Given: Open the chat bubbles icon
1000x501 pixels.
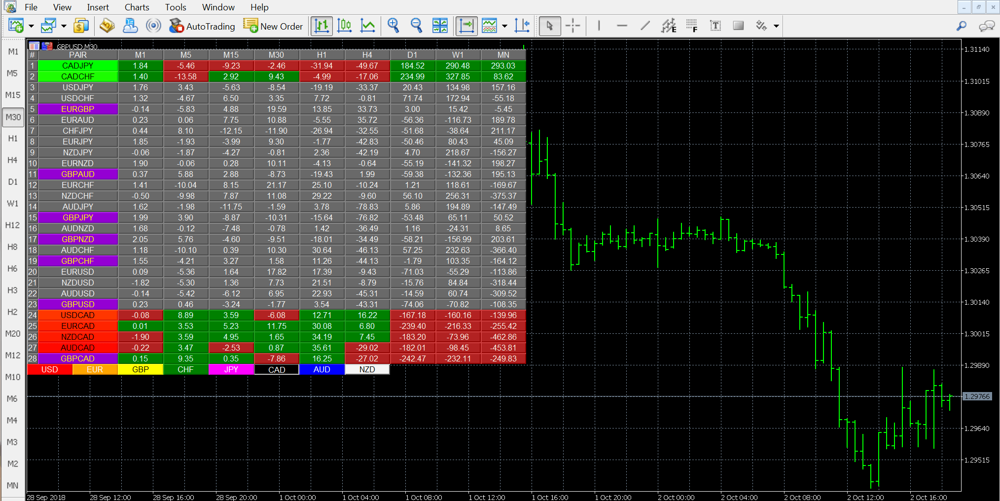Looking at the screenshot, I should [x=987, y=26].
